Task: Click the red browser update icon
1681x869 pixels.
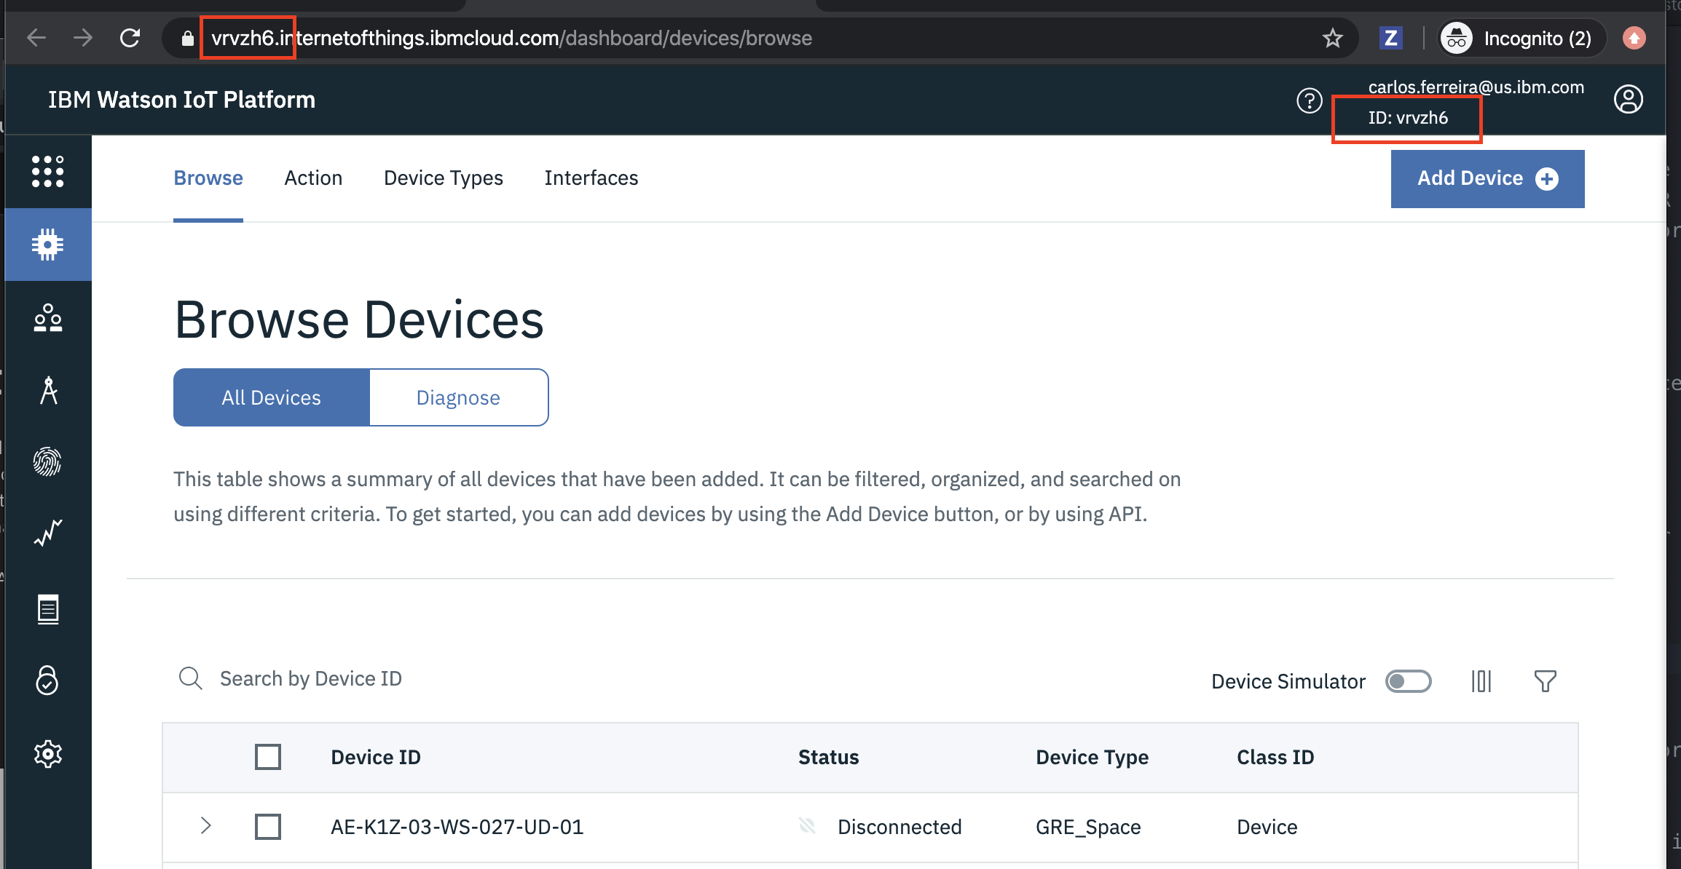Action: click(1634, 38)
